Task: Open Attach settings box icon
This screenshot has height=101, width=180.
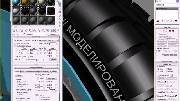Action: coord(166,82)
